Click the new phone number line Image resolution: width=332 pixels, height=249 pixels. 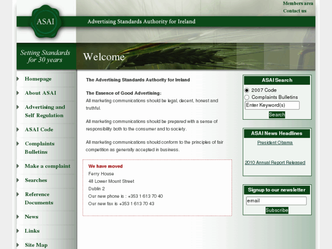click(x=126, y=196)
